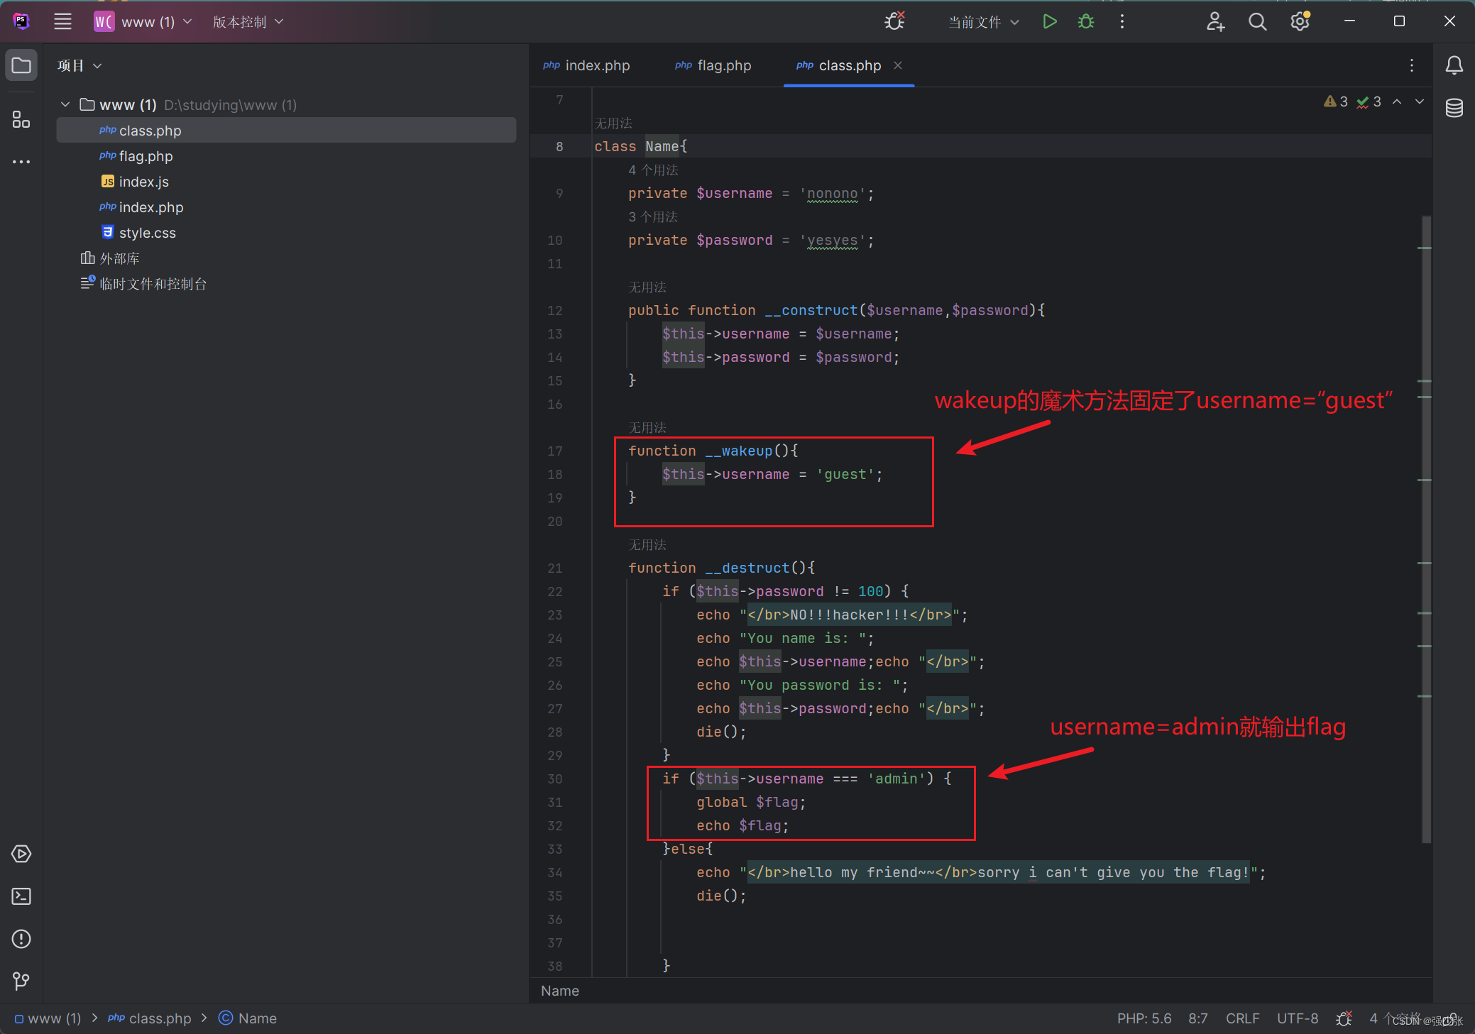Click line number 17 in the gutter
Screen dimensions: 1475x1034
[555, 451]
